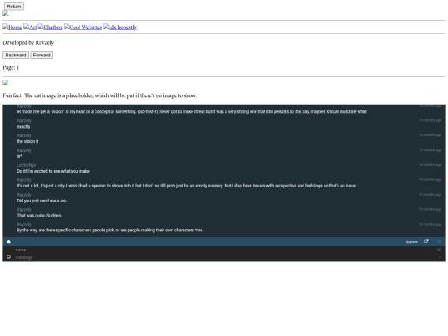The image size is (448, 336).
Task: Click the chatbox settings circle icon
Action: tap(439, 241)
